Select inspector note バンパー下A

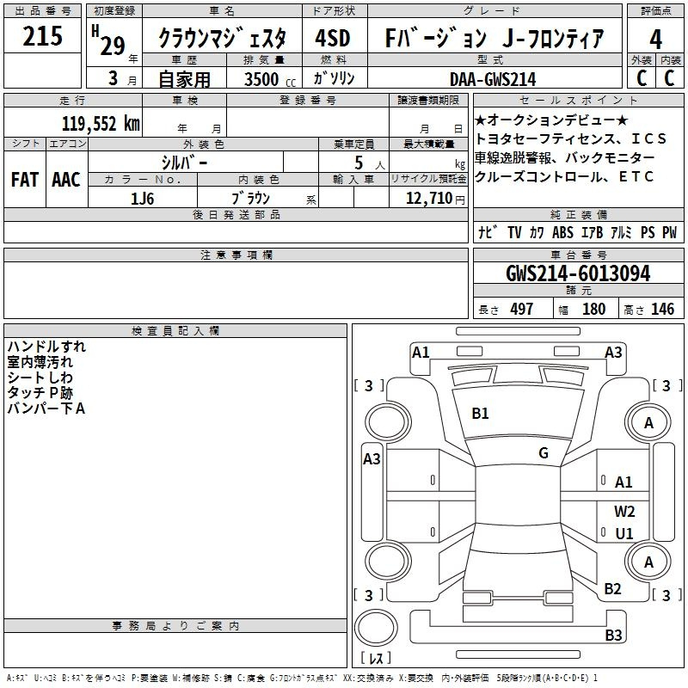pyautogui.click(x=46, y=408)
